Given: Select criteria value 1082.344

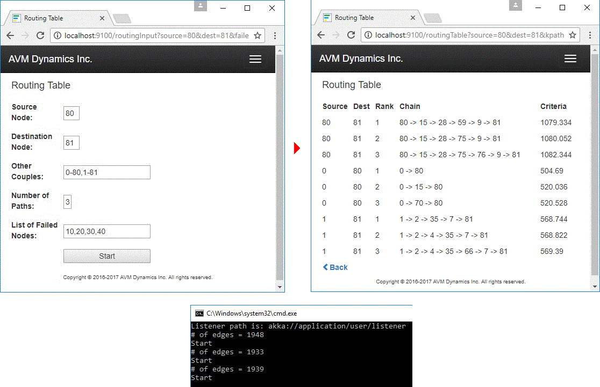Looking at the screenshot, I should 555,155.
